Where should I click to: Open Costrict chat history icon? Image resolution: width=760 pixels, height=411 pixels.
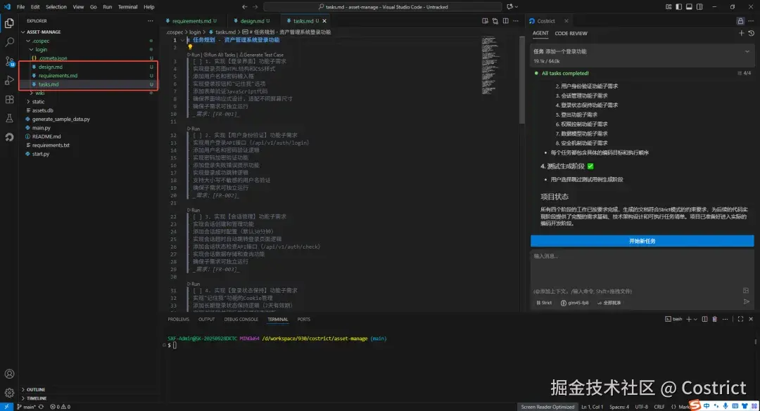pos(751,33)
